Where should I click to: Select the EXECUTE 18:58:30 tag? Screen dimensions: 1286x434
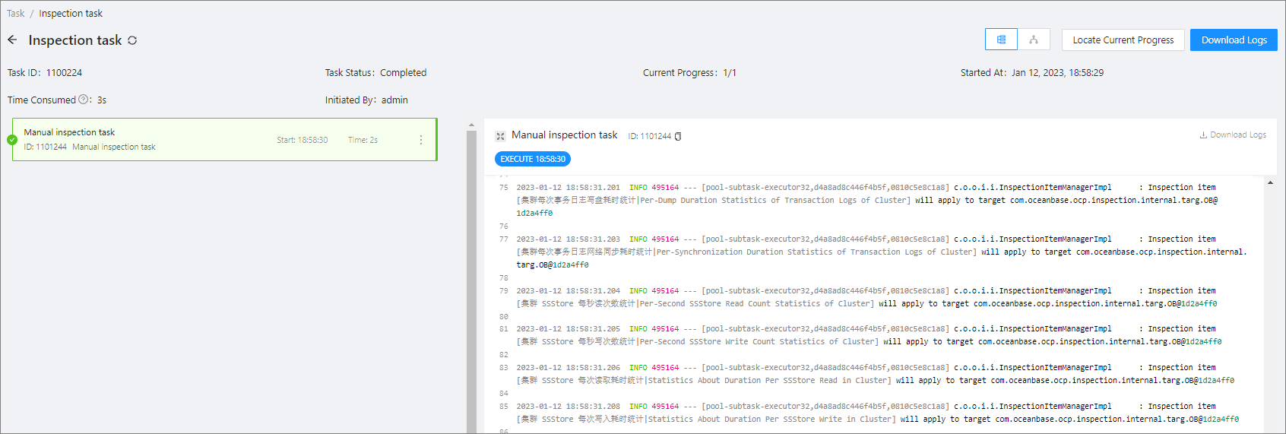pyautogui.click(x=533, y=159)
